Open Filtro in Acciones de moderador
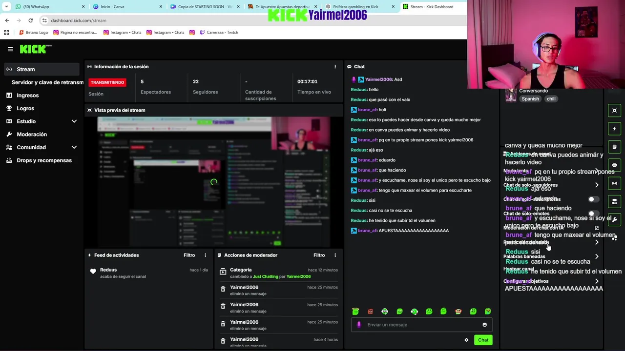Image resolution: width=625 pixels, height=351 pixels. point(319,255)
